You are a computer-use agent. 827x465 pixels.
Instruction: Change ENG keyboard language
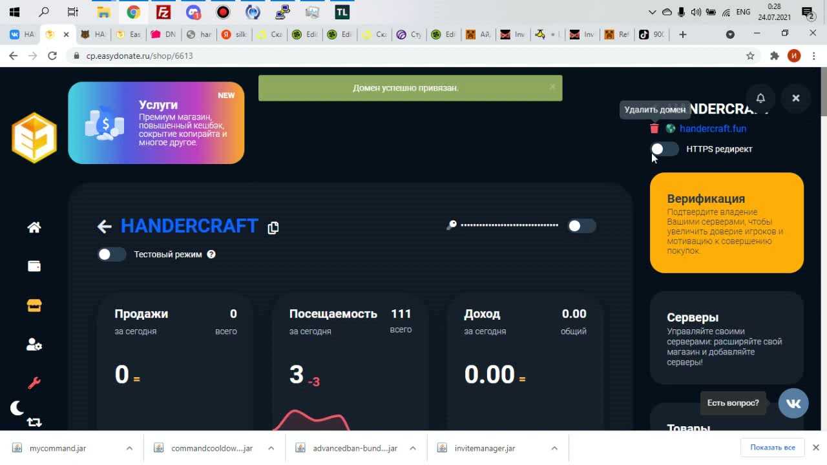pyautogui.click(x=744, y=12)
